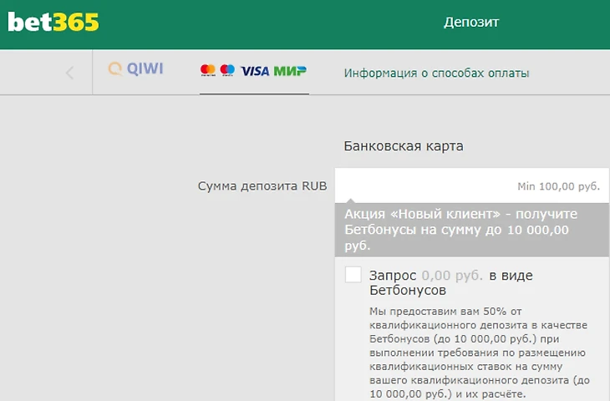Switch to the QIWI payment tab

(x=135, y=71)
